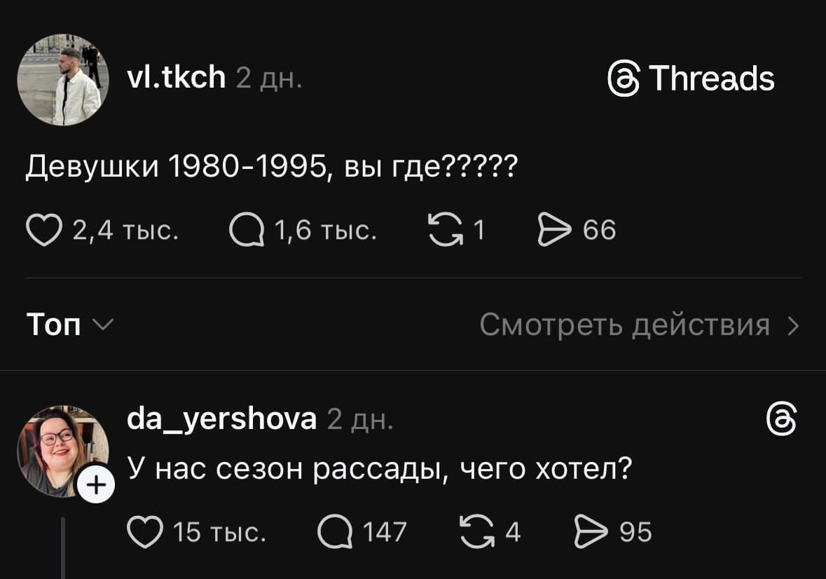Like the vl.tkch post with heart icon
This screenshot has width=826, height=579.
click(x=43, y=231)
